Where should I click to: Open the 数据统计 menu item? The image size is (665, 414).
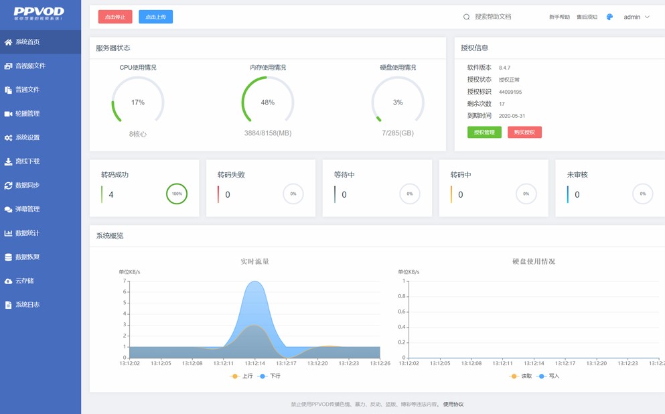click(27, 233)
